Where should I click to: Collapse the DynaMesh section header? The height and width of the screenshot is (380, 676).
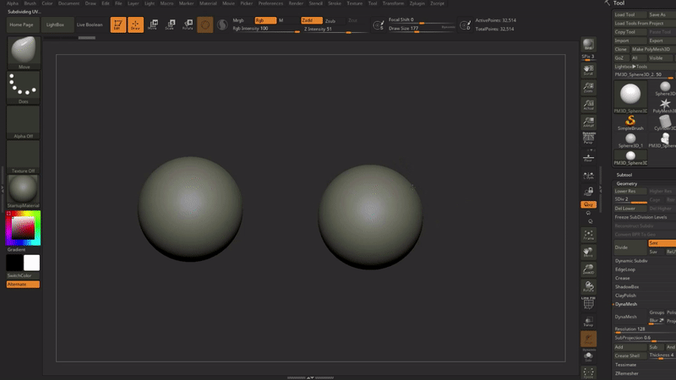tap(626, 304)
